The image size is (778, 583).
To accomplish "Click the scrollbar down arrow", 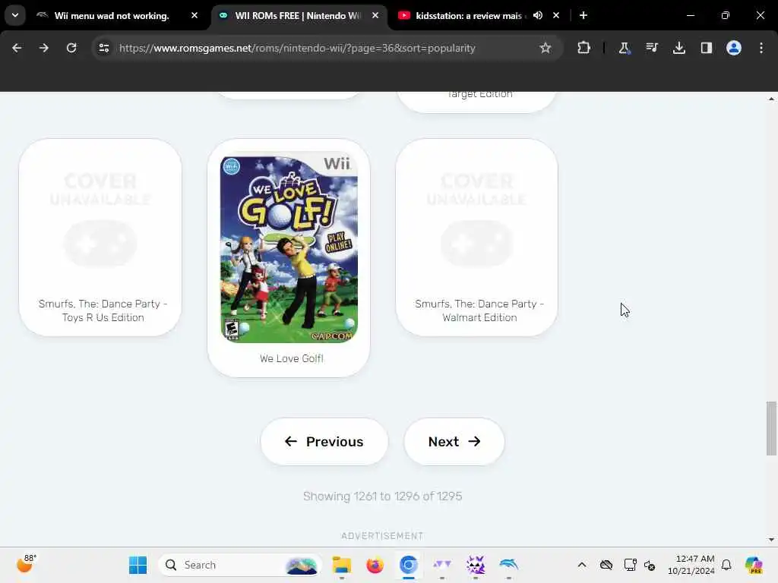I will (x=771, y=540).
